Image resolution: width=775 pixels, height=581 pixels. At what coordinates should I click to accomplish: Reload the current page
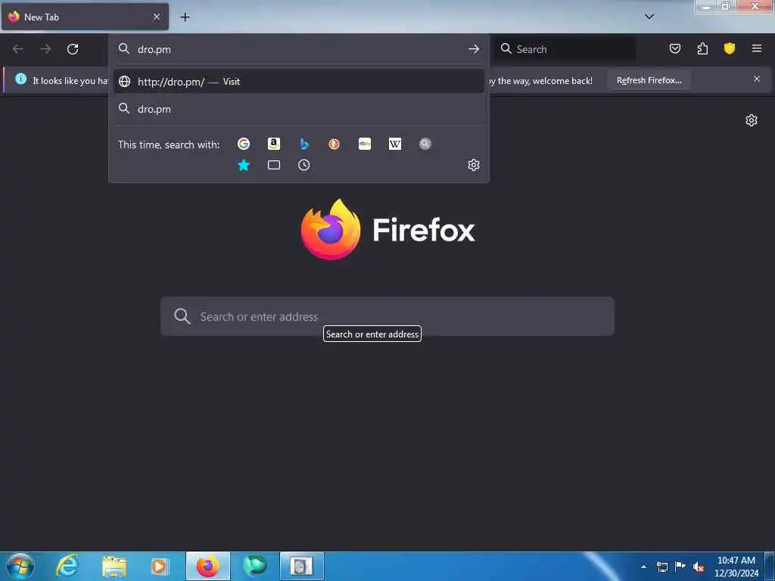[73, 49]
